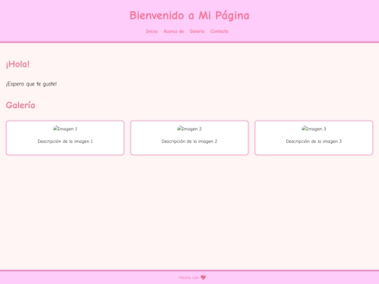
Task: Click the Galería section heading
Action: click(x=20, y=105)
